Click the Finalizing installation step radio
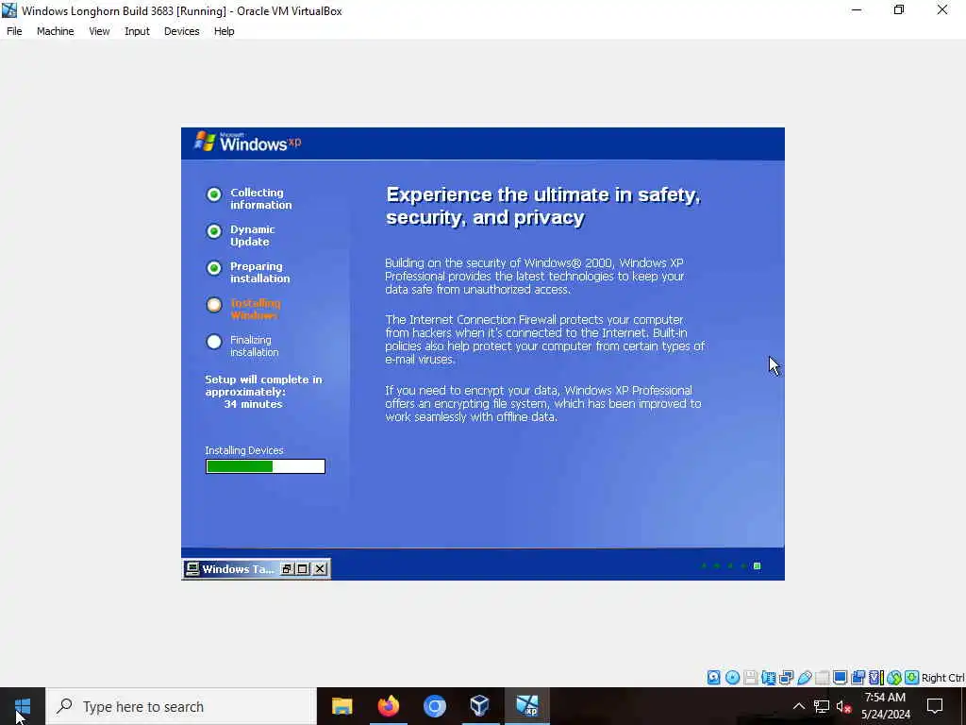This screenshot has height=725, width=966. click(x=214, y=342)
